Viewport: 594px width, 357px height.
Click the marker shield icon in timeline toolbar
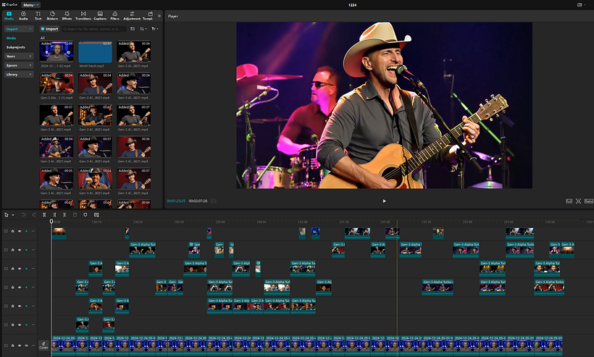[x=85, y=215]
